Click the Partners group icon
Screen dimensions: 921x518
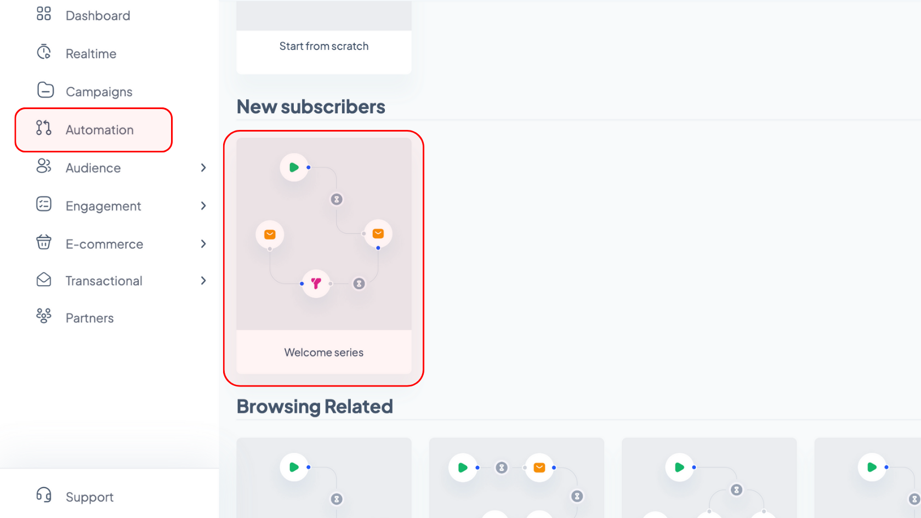(x=44, y=316)
